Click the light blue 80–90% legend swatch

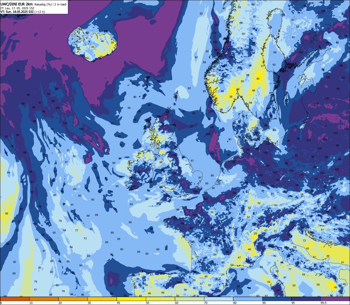click(x=248, y=299)
